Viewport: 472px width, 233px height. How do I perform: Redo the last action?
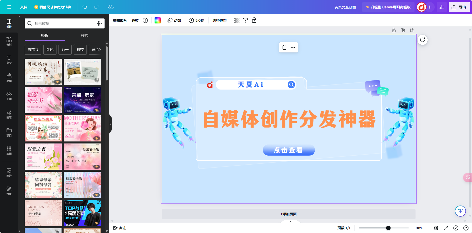(96, 7)
